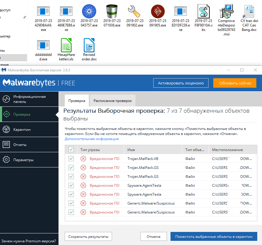Click the Сохранить результаты button
Viewport: 262px width, 245px height.
coord(88,236)
